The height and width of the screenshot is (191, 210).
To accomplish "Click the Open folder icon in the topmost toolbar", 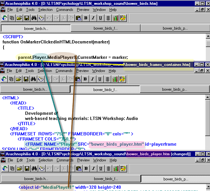I will click(19, 18).
